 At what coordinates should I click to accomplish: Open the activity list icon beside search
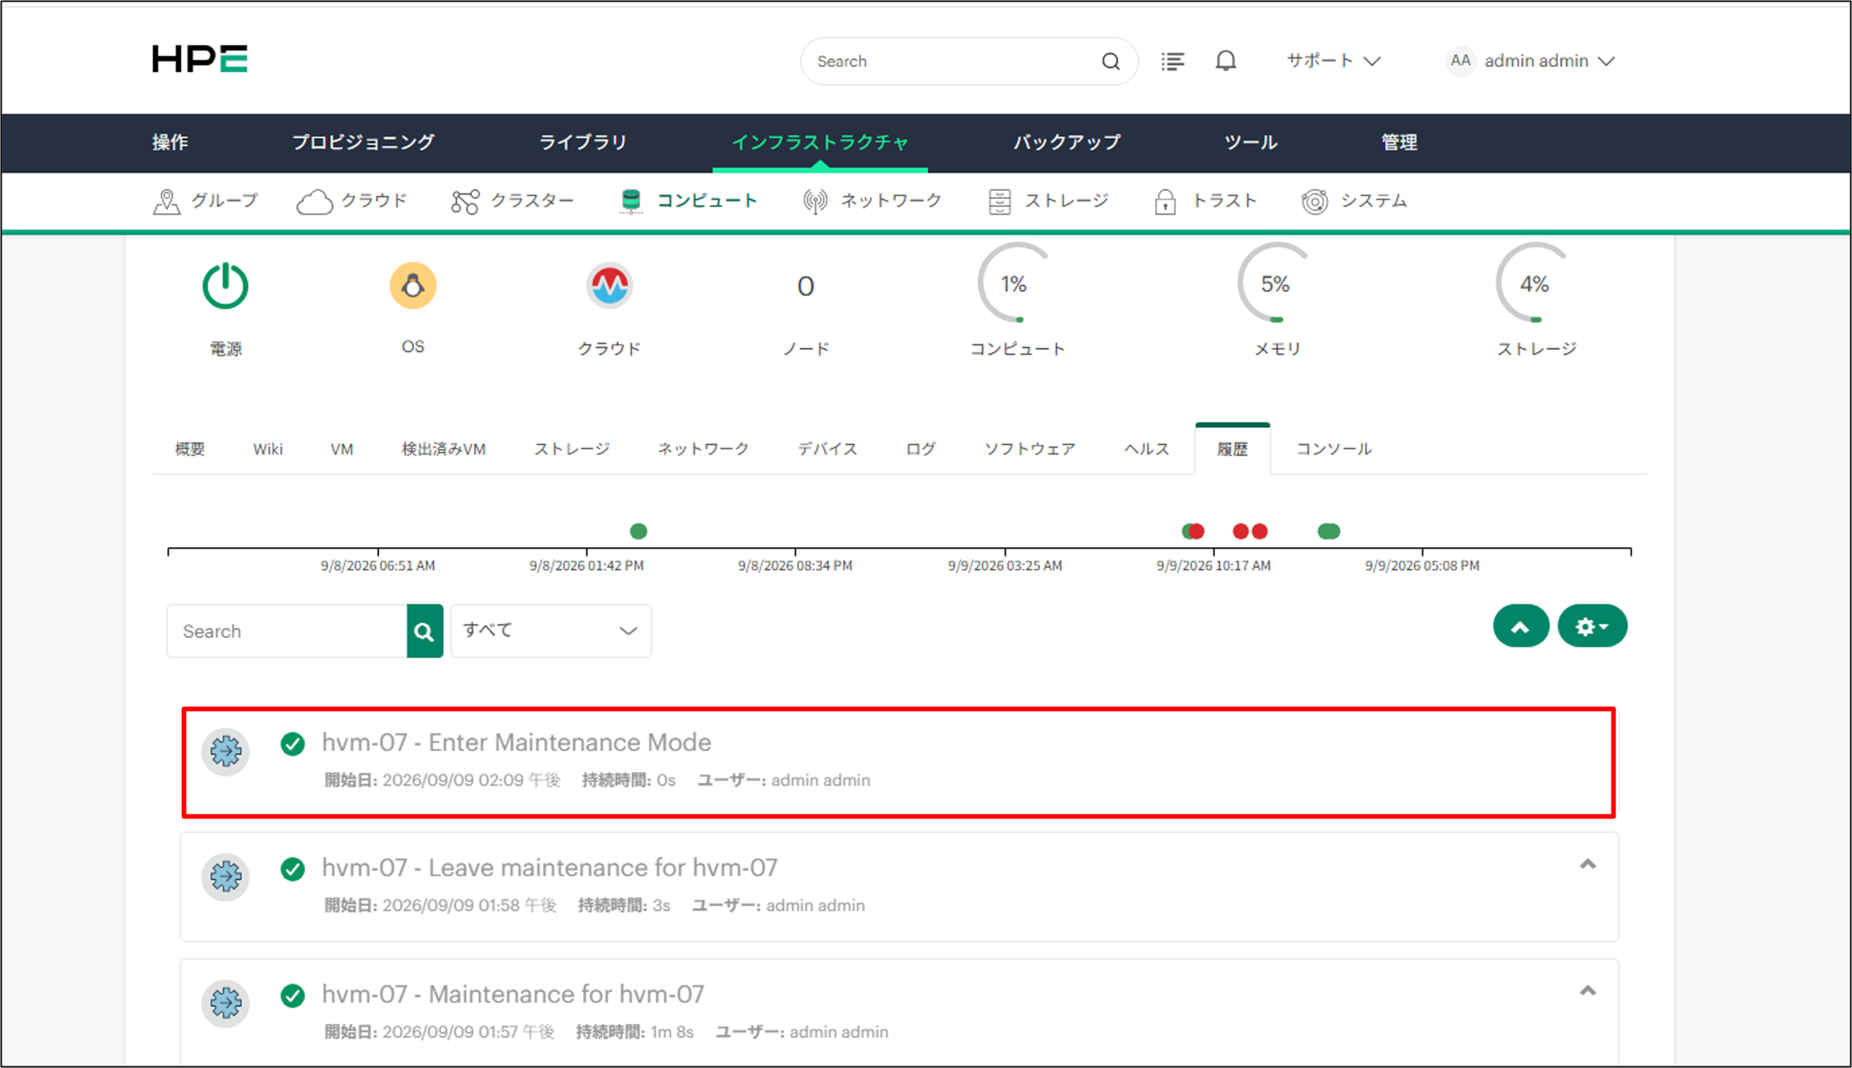1173,61
